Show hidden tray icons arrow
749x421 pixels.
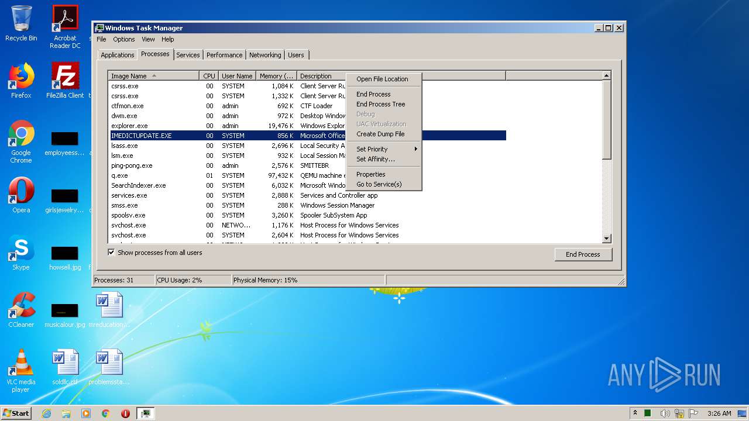coord(635,413)
